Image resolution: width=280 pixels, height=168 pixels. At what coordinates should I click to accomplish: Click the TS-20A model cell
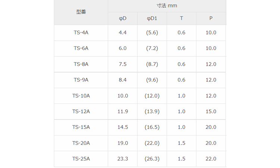click(x=81, y=143)
